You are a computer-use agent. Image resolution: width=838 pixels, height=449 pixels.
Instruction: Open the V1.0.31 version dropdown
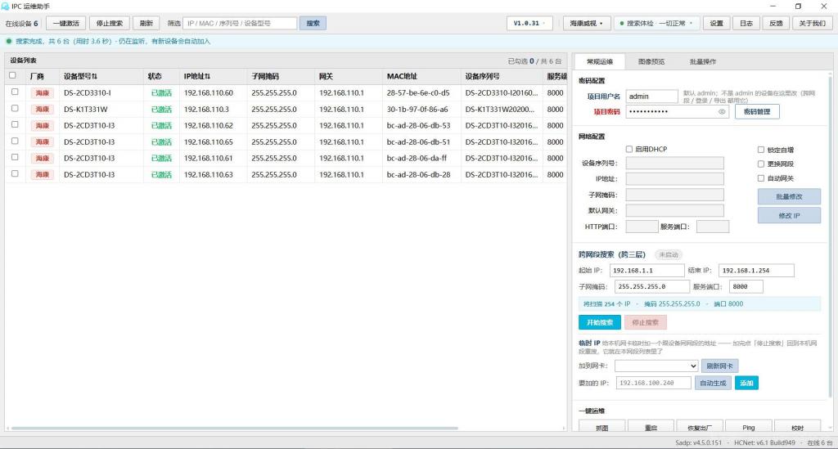point(529,24)
